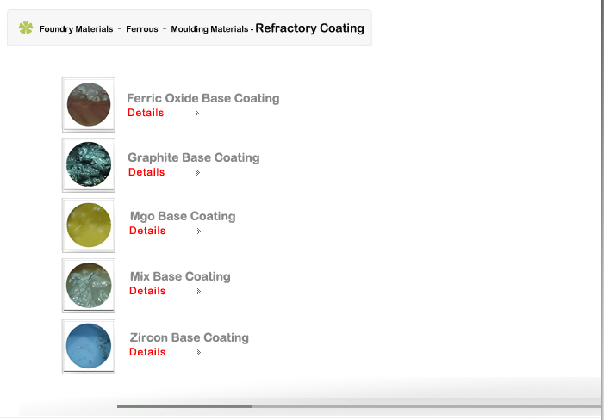Open Moulding Materials breadcrumb link
The width and height of the screenshot is (604, 420).
click(209, 29)
